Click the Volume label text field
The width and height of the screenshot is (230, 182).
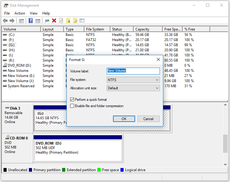click(x=133, y=71)
